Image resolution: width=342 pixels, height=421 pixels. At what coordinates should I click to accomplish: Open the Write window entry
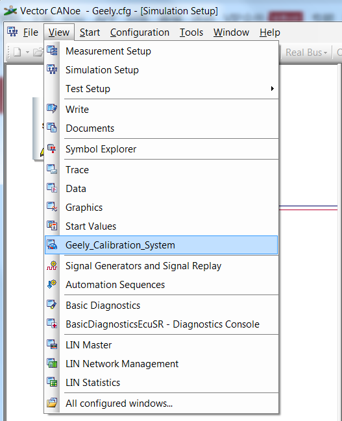pyautogui.click(x=161, y=109)
